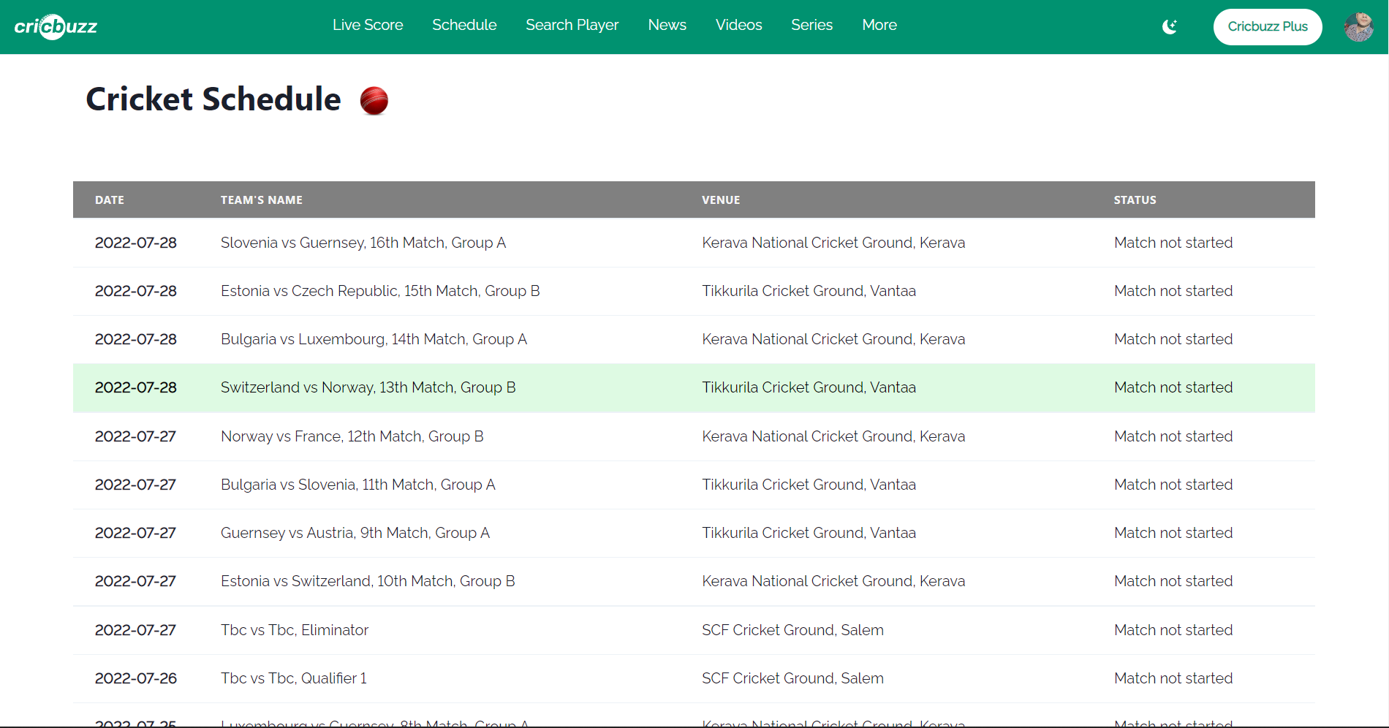
Task: Sort by the DATE column header
Action: coord(109,200)
